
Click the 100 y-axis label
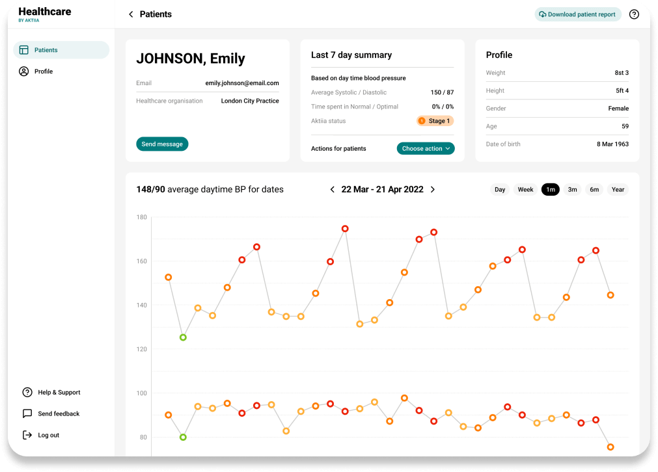(x=141, y=393)
